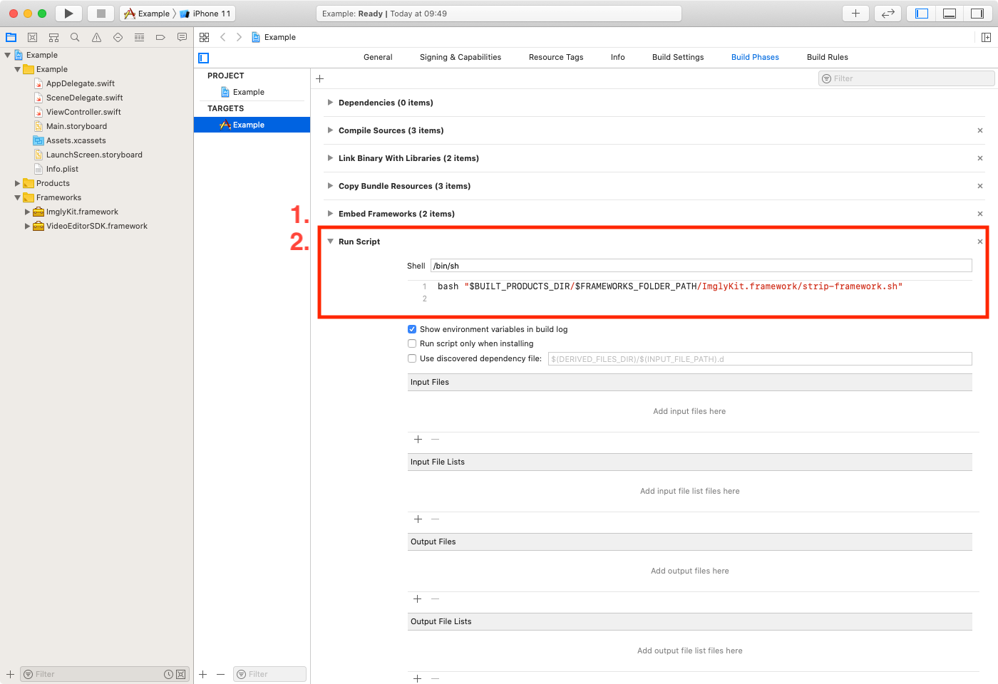Open the related items grid menu
998x684 pixels.
tap(205, 37)
